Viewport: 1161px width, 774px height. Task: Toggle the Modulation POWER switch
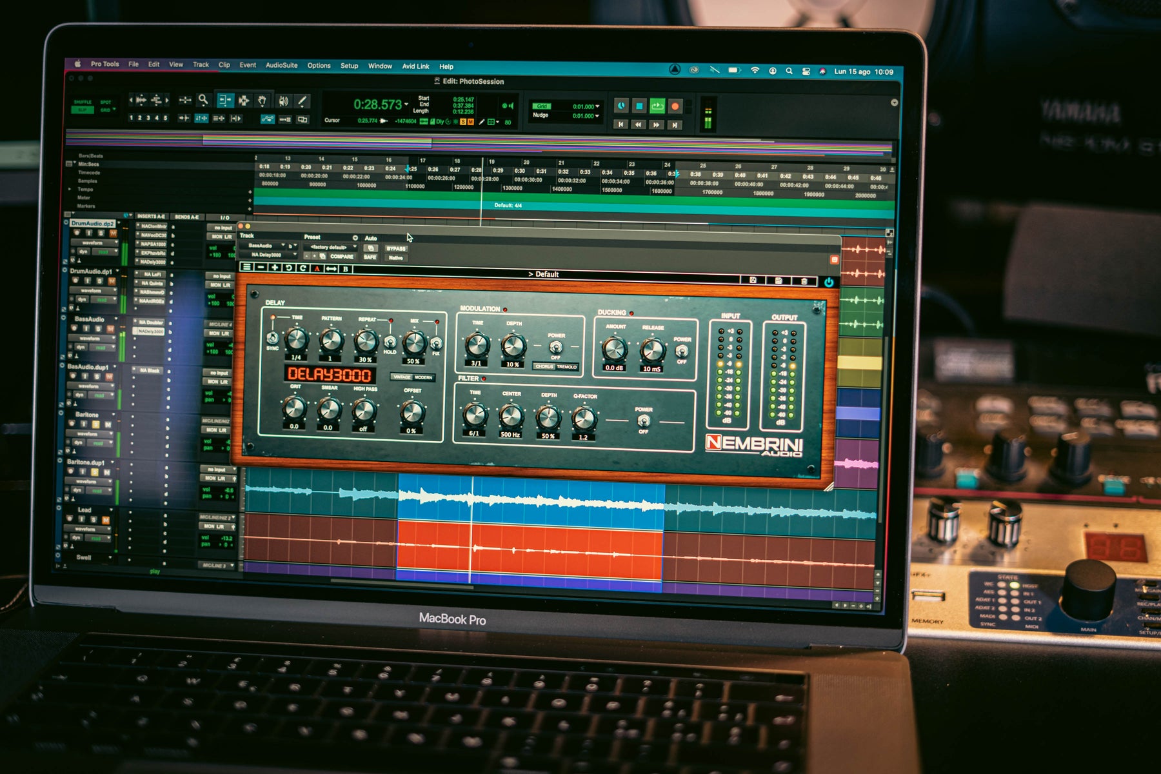click(555, 348)
